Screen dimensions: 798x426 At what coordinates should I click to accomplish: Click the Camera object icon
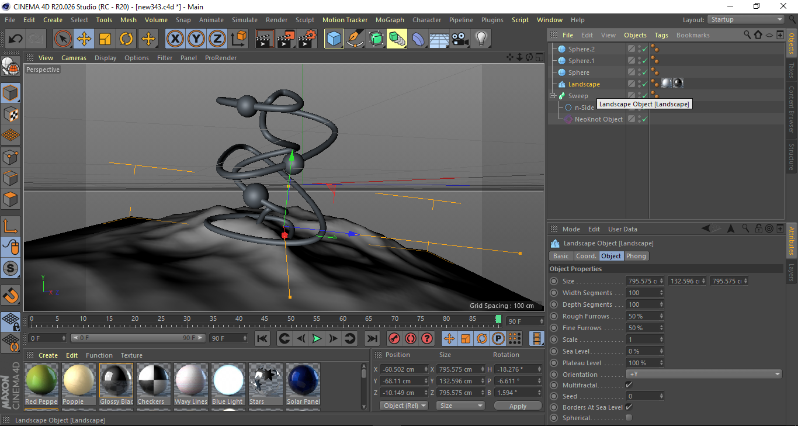460,39
